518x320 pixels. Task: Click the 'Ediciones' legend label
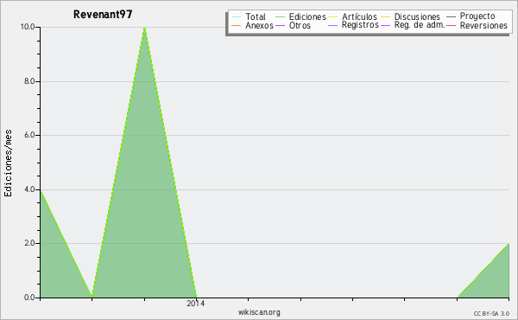pyautogui.click(x=307, y=16)
